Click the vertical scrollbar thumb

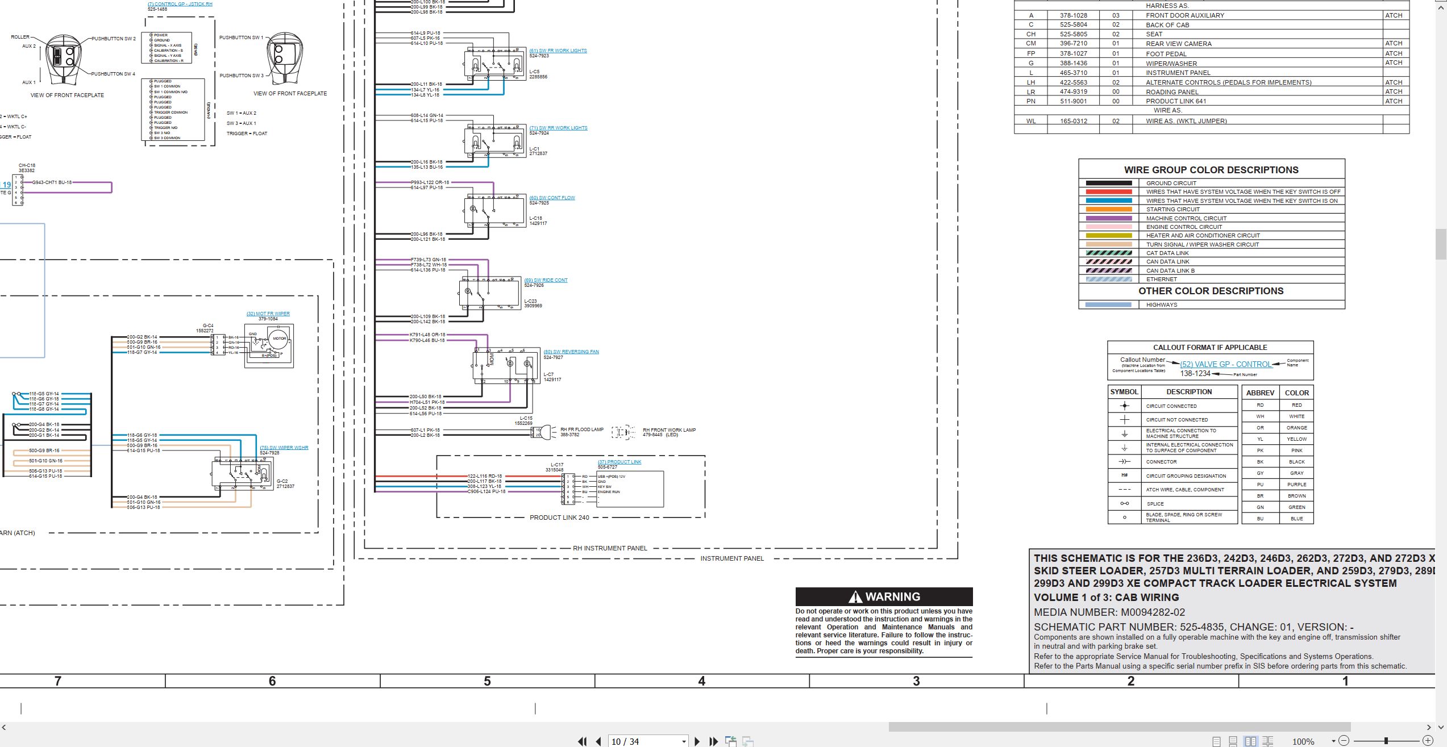1441,244
